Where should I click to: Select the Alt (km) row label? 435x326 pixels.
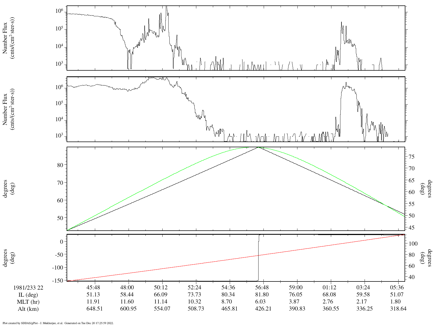click(x=28, y=309)
